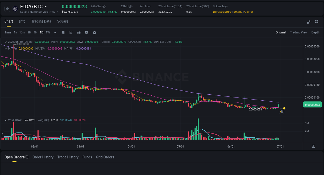Click the calendar date-range icon
Screen dimensions: 324x175
(x=63, y=32)
